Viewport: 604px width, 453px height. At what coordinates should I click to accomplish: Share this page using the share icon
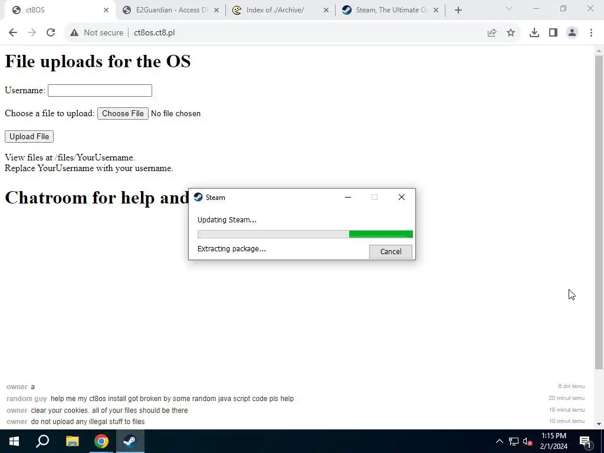point(492,33)
